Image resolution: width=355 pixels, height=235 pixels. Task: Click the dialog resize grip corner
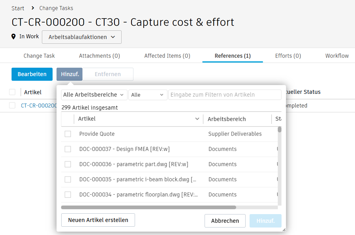click(x=283, y=229)
